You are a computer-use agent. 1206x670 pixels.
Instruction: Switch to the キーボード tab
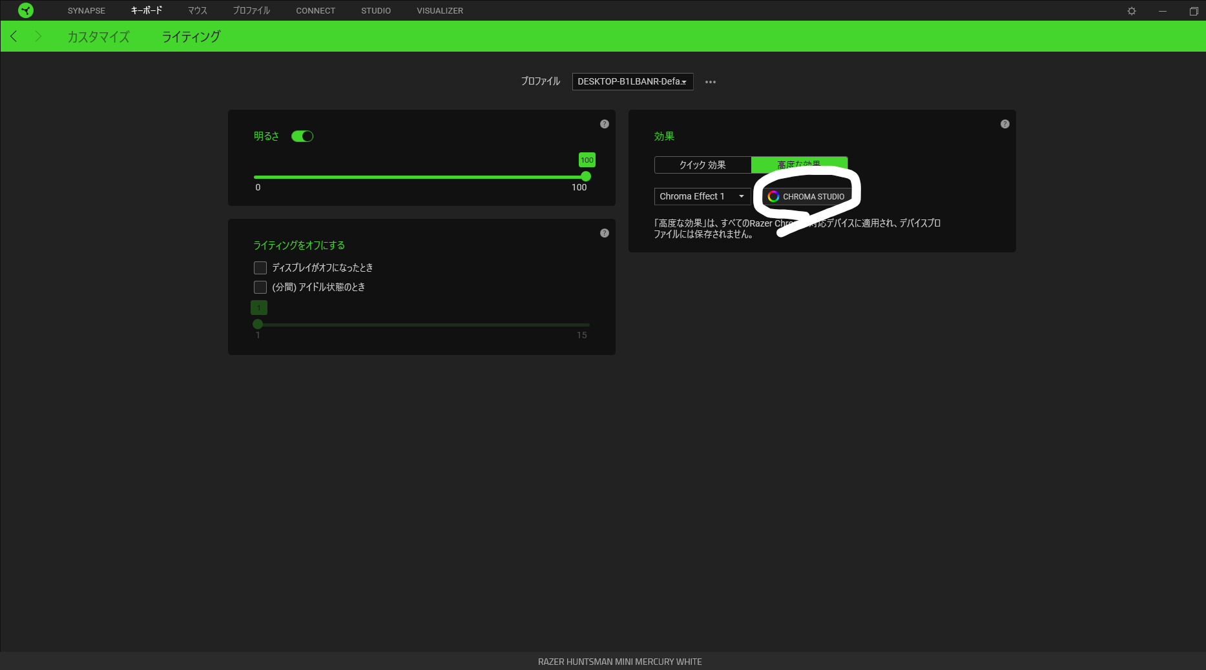[x=147, y=11]
